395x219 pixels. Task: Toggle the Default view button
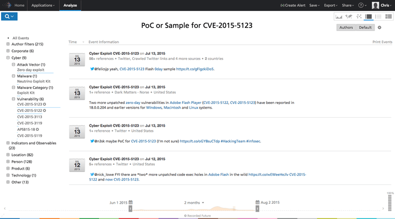coord(365,27)
